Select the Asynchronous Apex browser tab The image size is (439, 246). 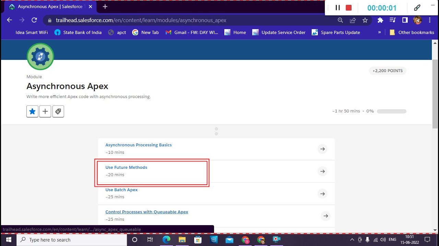coord(50,7)
